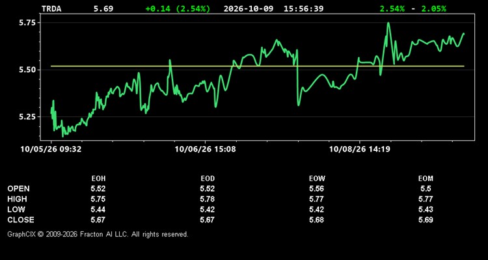
Task: Select the EOW close value 5.68
Action: pyautogui.click(x=316, y=220)
